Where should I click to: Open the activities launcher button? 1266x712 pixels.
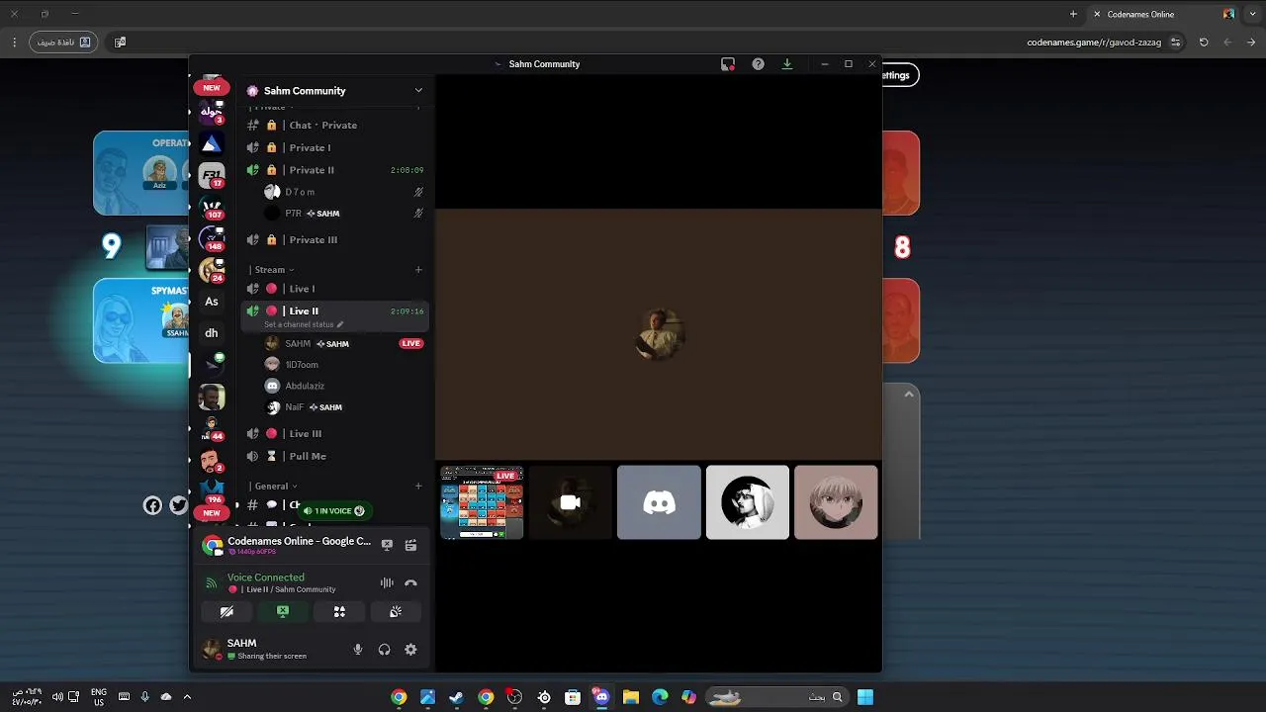coord(339,612)
